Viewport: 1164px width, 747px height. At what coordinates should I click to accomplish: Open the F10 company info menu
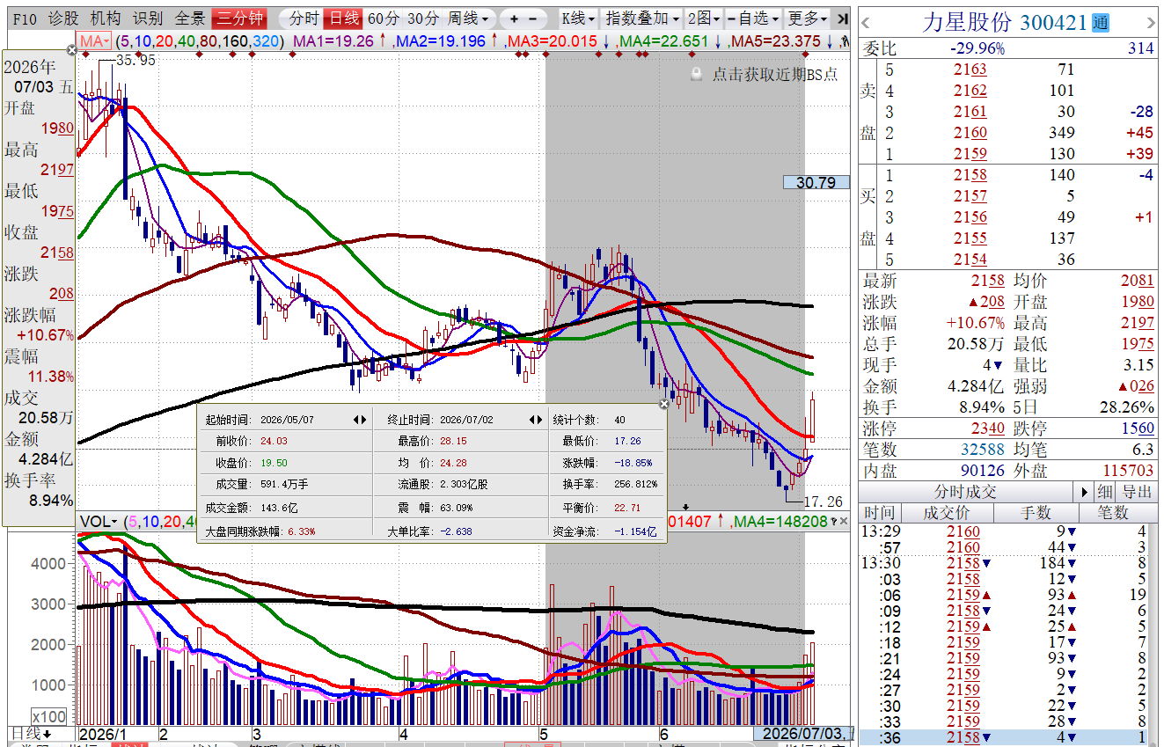tap(25, 18)
